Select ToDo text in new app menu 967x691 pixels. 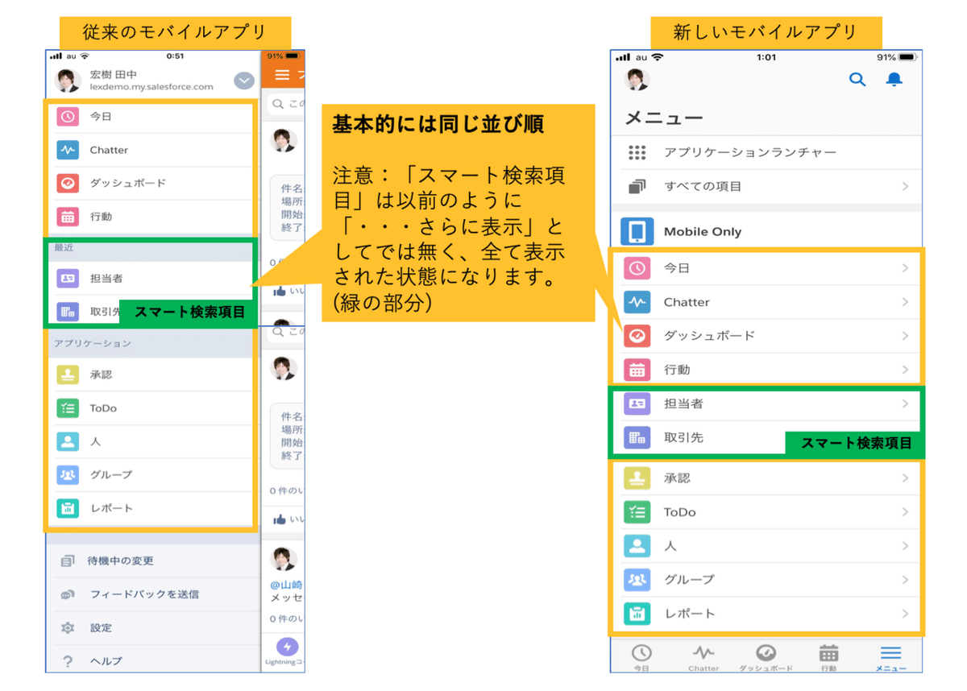[679, 512]
